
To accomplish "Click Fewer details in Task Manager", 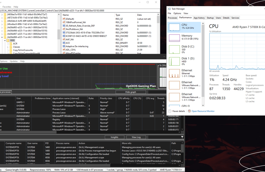I will (178, 111).
